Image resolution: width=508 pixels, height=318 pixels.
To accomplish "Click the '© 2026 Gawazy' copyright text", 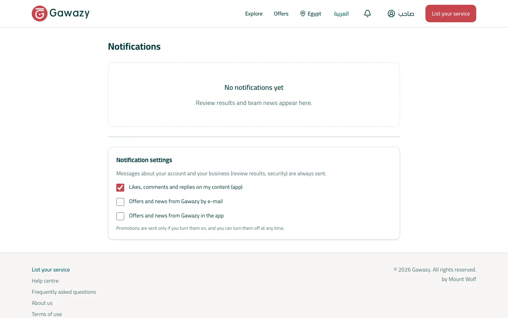I will [435, 270].
